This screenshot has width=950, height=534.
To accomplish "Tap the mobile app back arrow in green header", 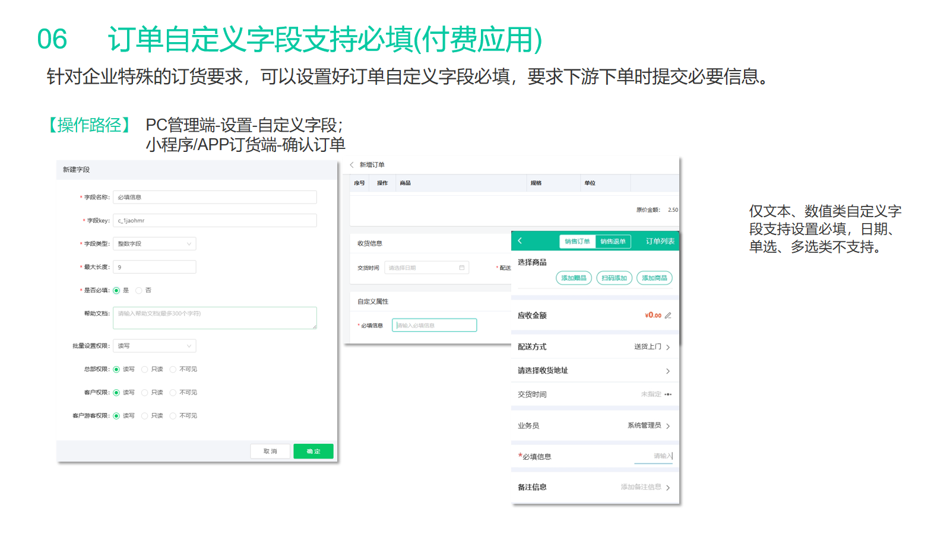I will pos(520,241).
